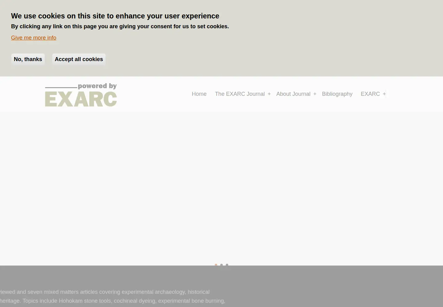Click the text "By clicking any link on this page"

[x=120, y=26]
